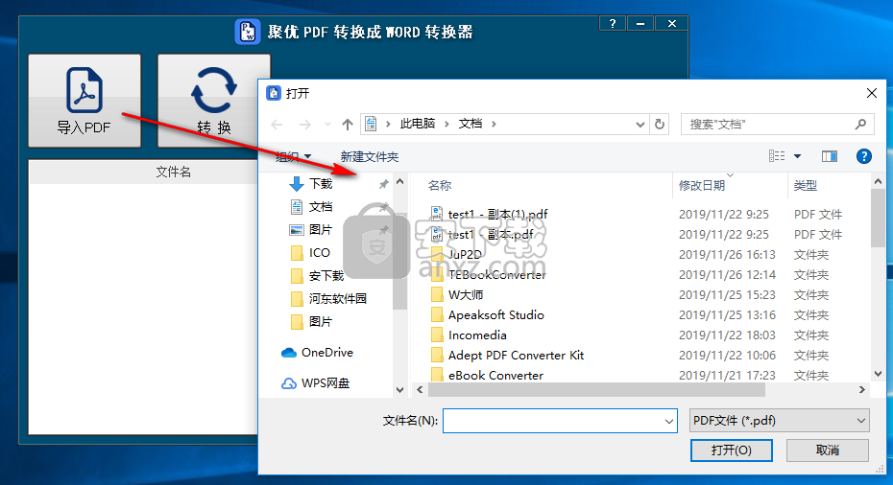Viewport: 893px width, 485px height.
Task: Click the horizontal scrollbar right arrow
Action: (861, 389)
